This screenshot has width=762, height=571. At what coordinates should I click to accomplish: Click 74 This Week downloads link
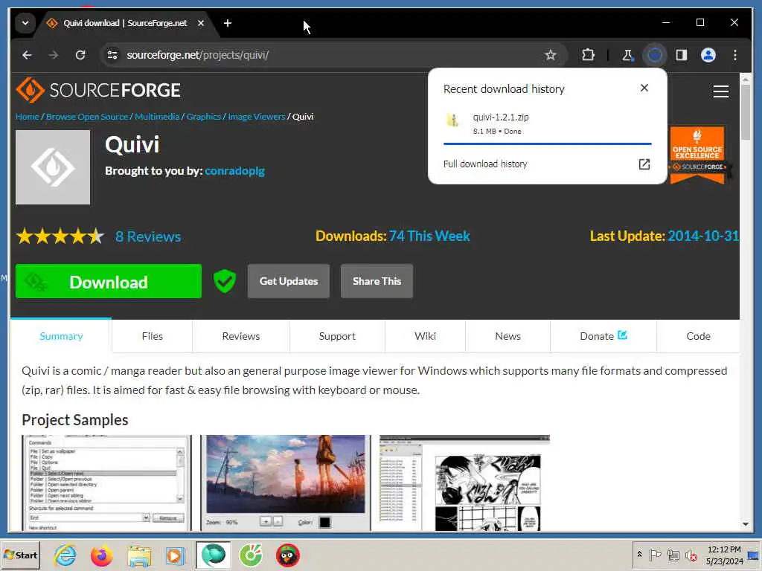click(x=429, y=236)
